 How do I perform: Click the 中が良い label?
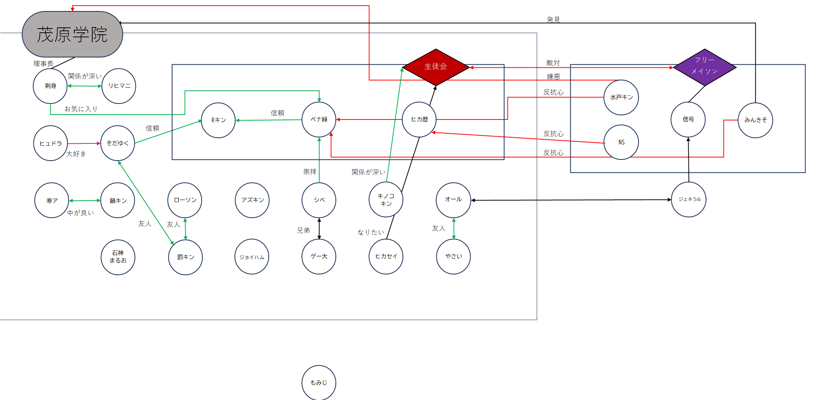pos(80,213)
